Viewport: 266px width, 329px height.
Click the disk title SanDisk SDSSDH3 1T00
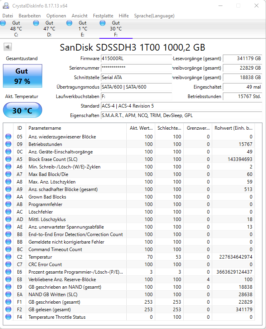(132, 47)
